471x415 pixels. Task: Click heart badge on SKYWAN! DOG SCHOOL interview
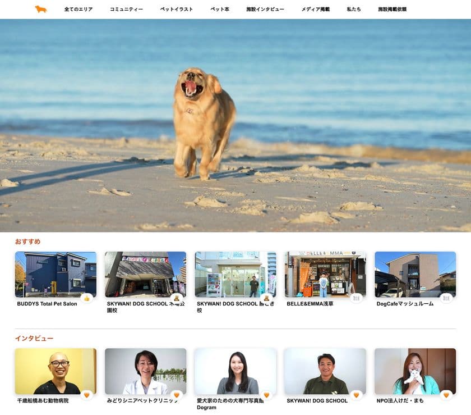[x=356, y=395]
